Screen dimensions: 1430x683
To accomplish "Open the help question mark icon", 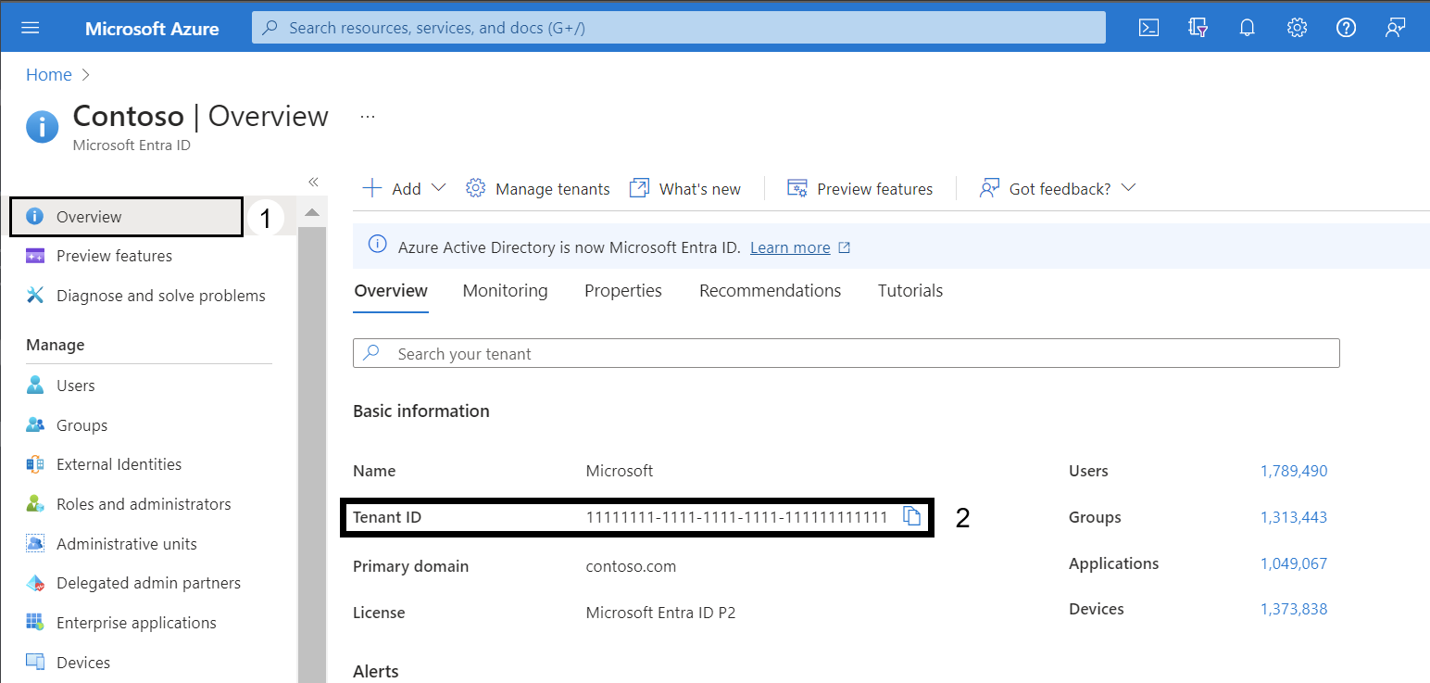I will click(x=1346, y=28).
